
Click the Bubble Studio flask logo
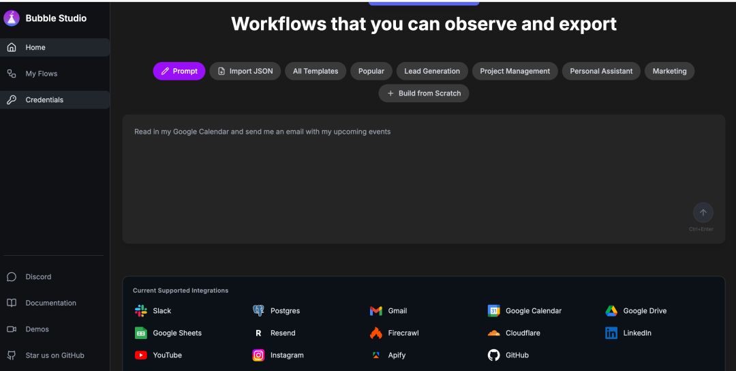tap(12, 18)
